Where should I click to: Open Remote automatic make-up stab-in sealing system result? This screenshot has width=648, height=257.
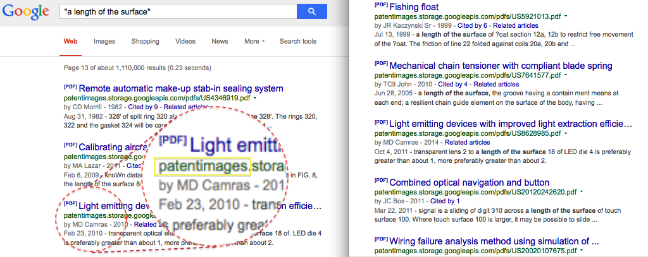(180, 88)
